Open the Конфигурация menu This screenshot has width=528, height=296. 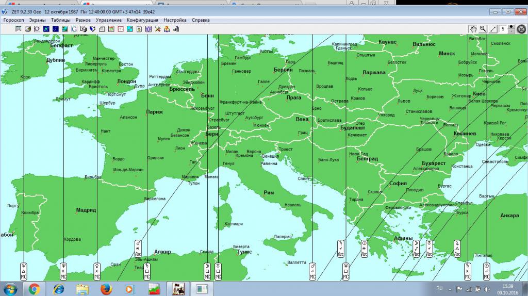142,20
